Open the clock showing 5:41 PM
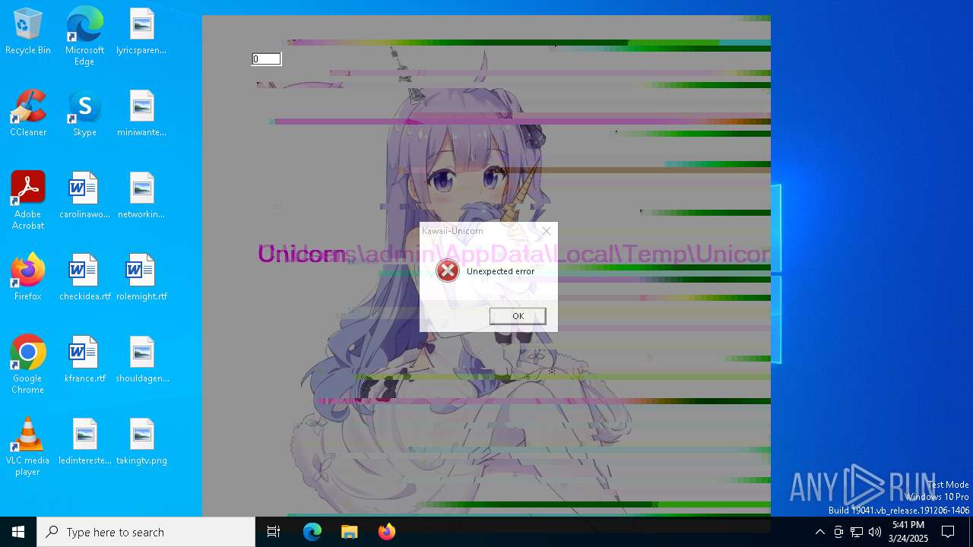Image resolution: width=973 pixels, height=547 pixels. click(908, 532)
